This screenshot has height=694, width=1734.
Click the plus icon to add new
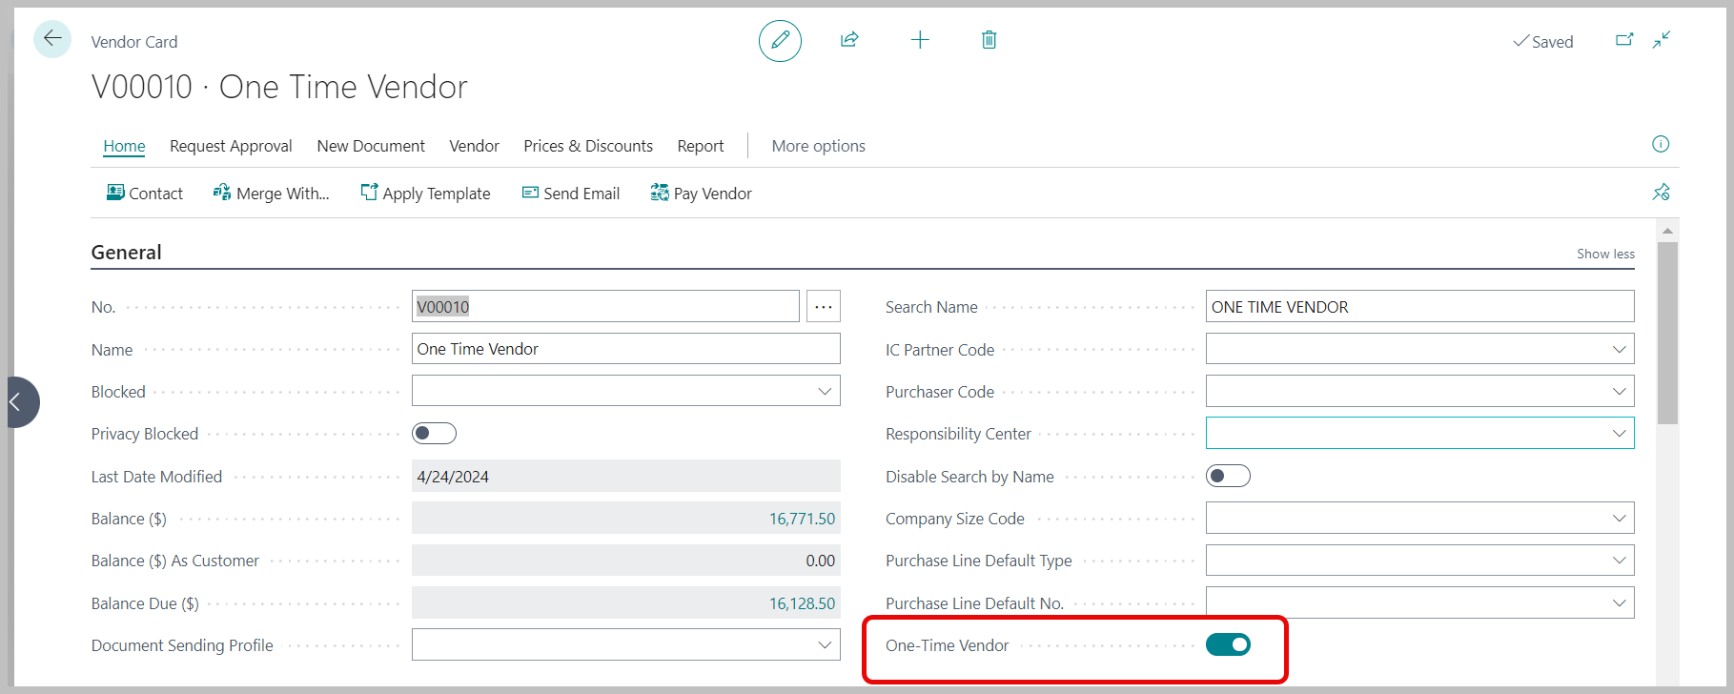pyautogui.click(x=920, y=40)
